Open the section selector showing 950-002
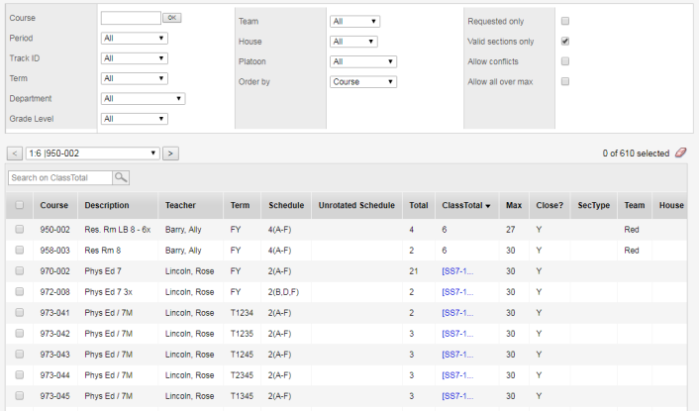Viewport: 699px width, 411px height. [x=92, y=154]
